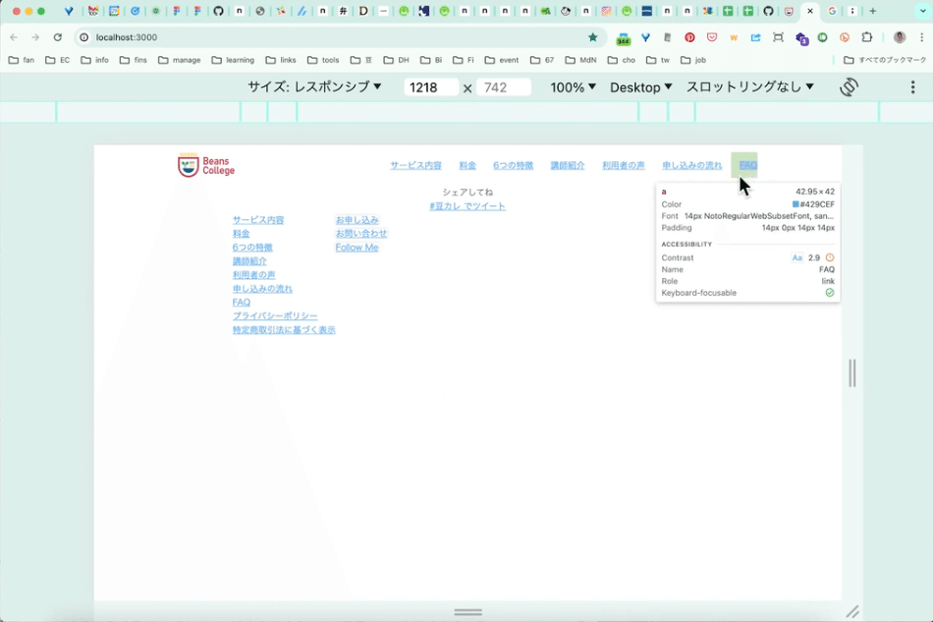Screen dimensions: 933x622
Task: Open 6つの特徴 in the header nav
Action: coord(513,165)
